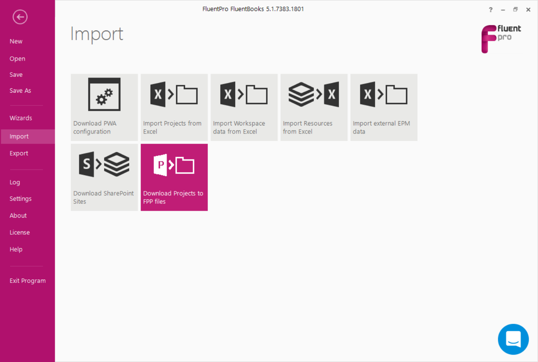538x362 pixels.
Task: Open the Log page
Action: (x=15, y=182)
